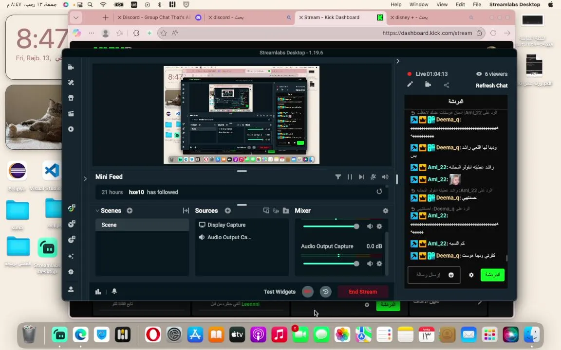The height and width of the screenshot is (350, 561).
Task: Replay the hxe10 follow alert
Action: (379, 192)
